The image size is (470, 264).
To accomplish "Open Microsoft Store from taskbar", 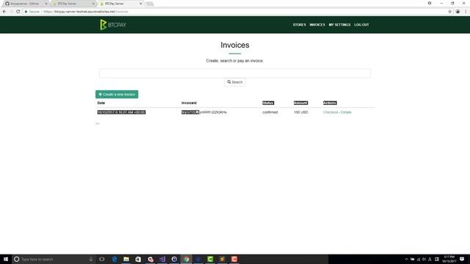I will (x=138, y=259).
